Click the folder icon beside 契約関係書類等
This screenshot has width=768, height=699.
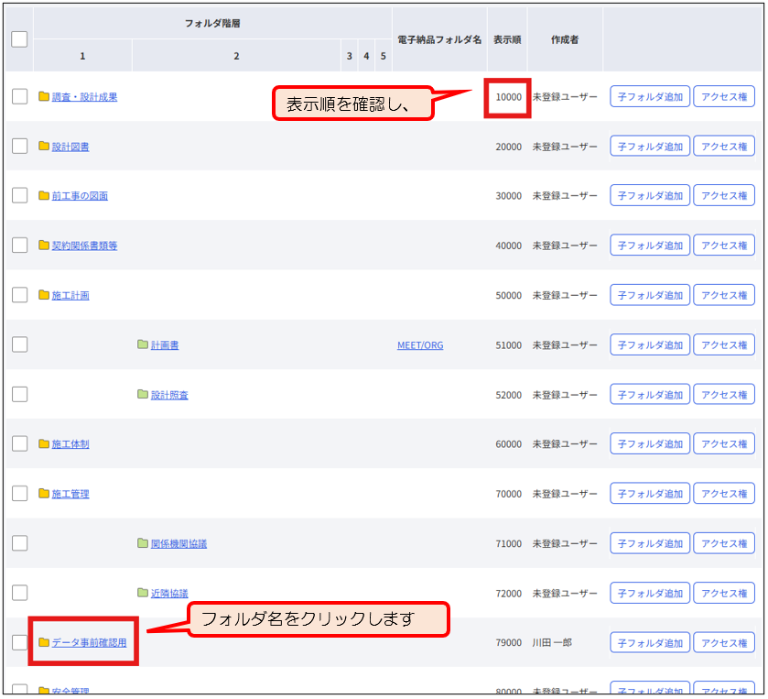[x=44, y=246]
